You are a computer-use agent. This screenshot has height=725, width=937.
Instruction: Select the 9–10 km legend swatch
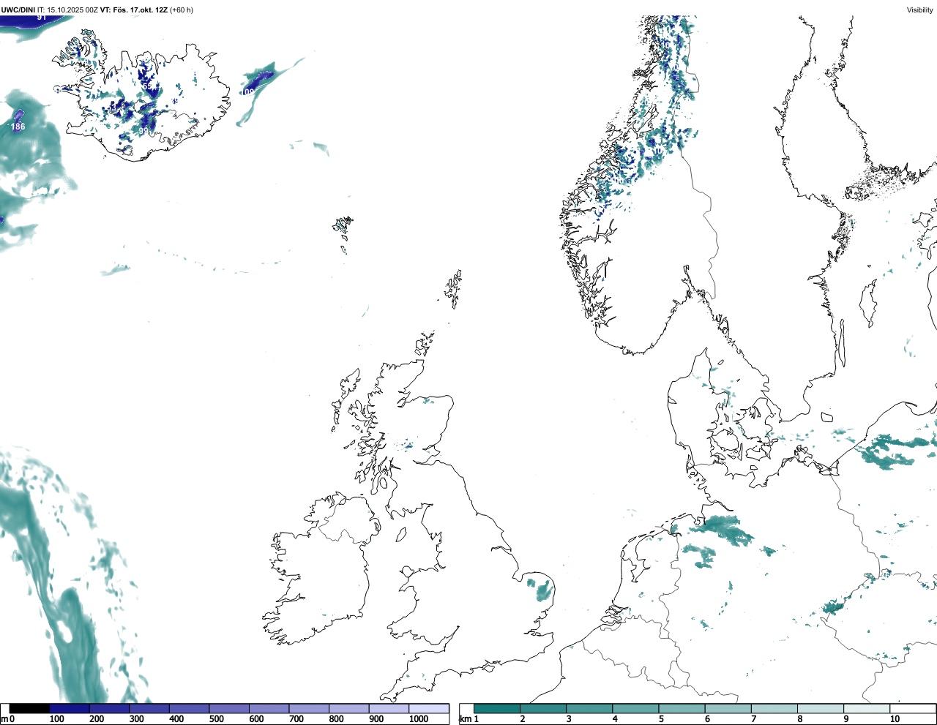click(867, 708)
